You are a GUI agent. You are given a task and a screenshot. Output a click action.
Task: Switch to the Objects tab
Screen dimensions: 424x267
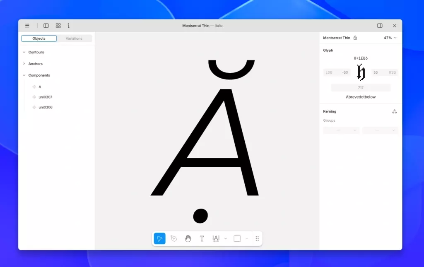(x=39, y=38)
